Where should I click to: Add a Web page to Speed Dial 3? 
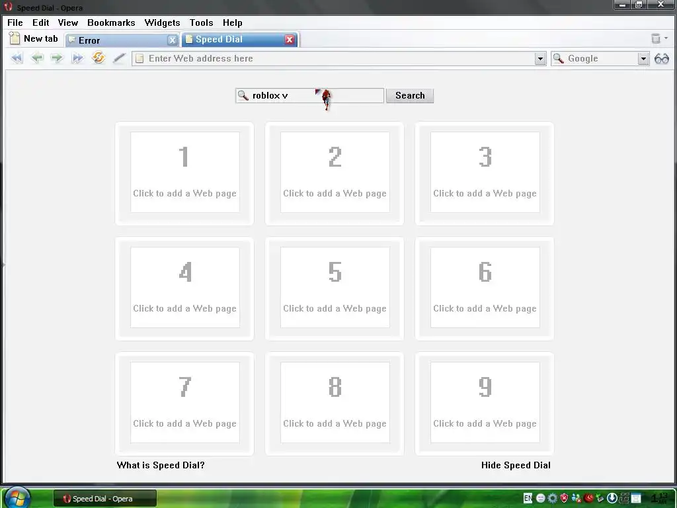pos(485,173)
